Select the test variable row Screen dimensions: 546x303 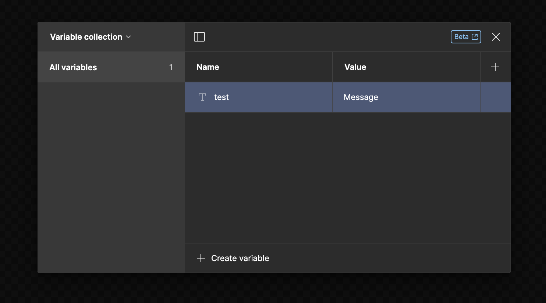tap(258, 97)
